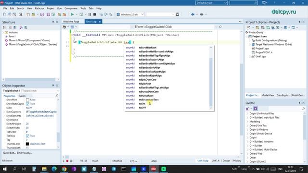The height and width of the screenshot is (173, 308).
Task: Open the Windows 32-bit platform dropdown
Action: pyautogui.click(x=130, y=14)
